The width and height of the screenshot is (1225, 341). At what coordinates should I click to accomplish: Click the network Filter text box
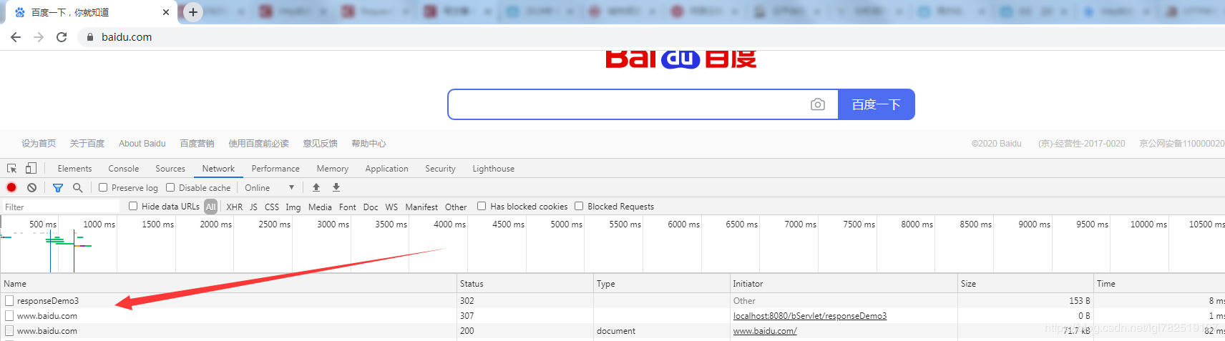pos(61,207)
